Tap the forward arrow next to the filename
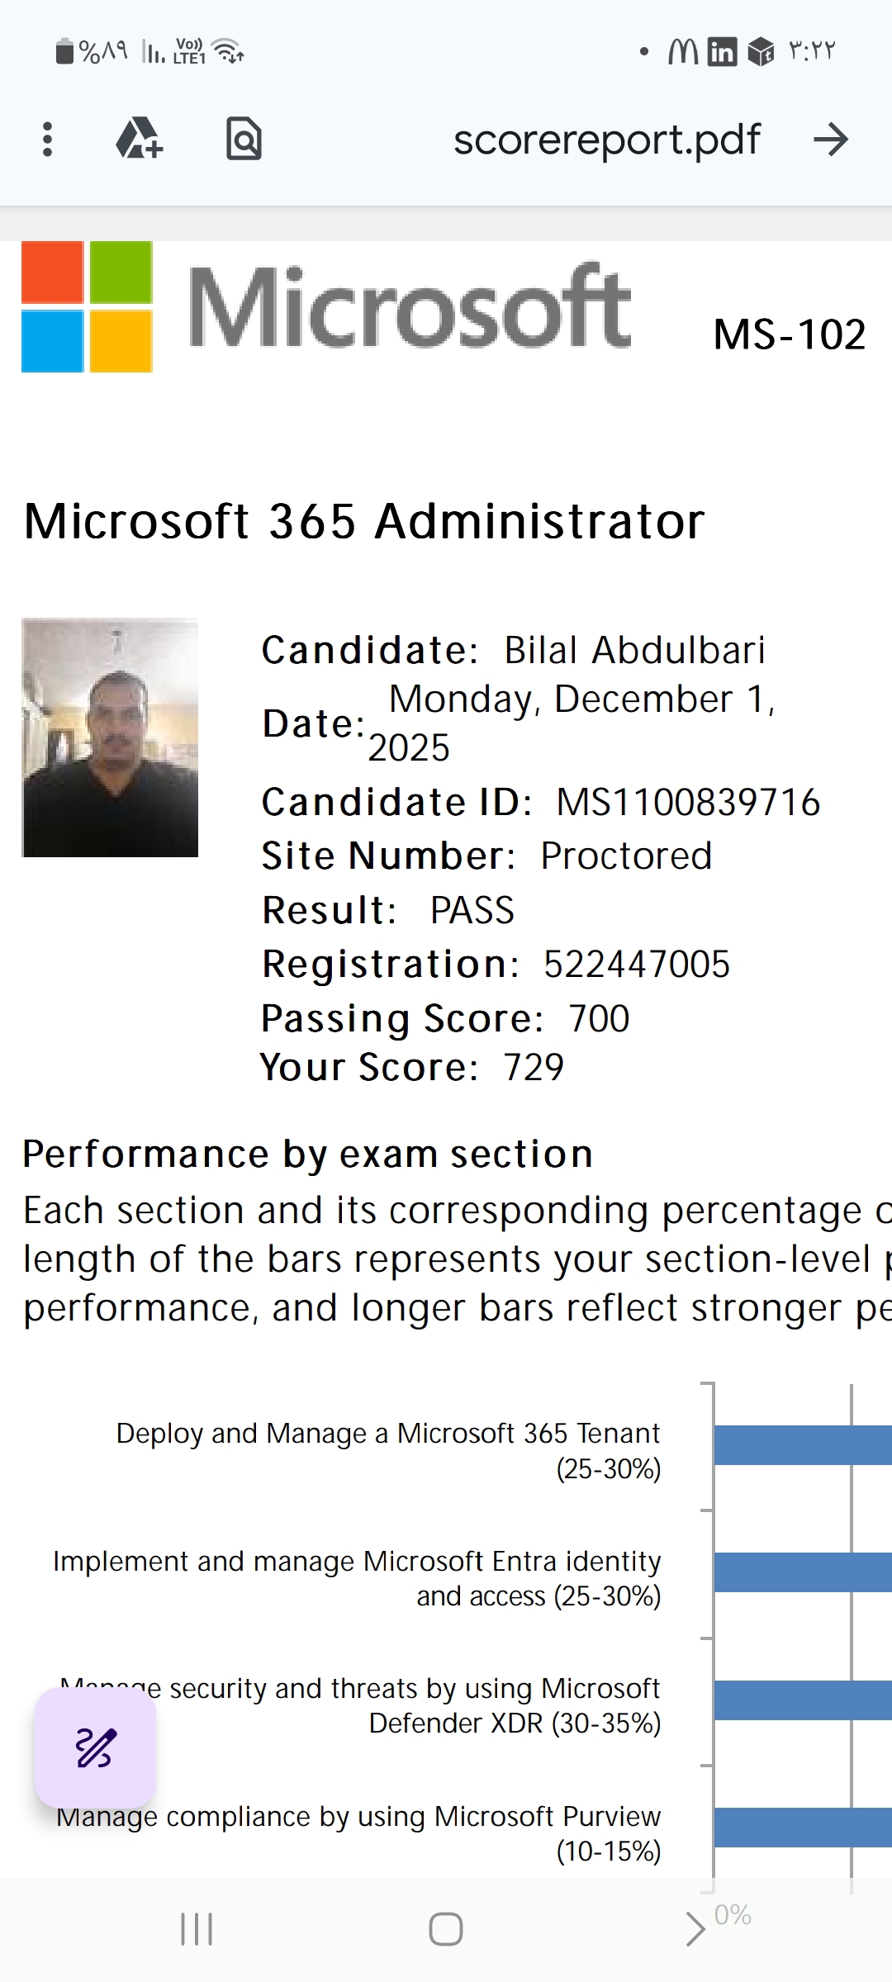The height and width of the screenshot is (1982, 892). click(833, 140)
